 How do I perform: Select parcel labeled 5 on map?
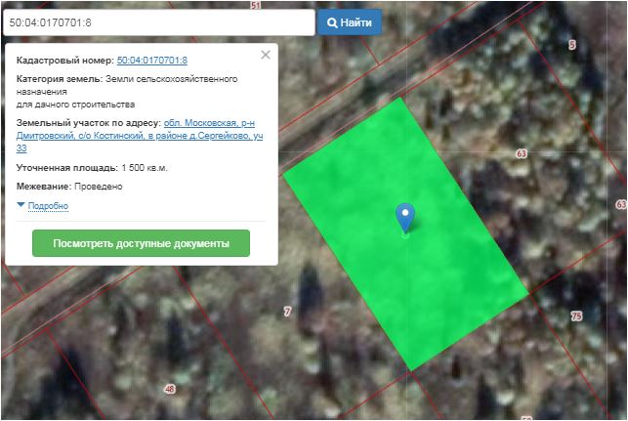(571, 45)
